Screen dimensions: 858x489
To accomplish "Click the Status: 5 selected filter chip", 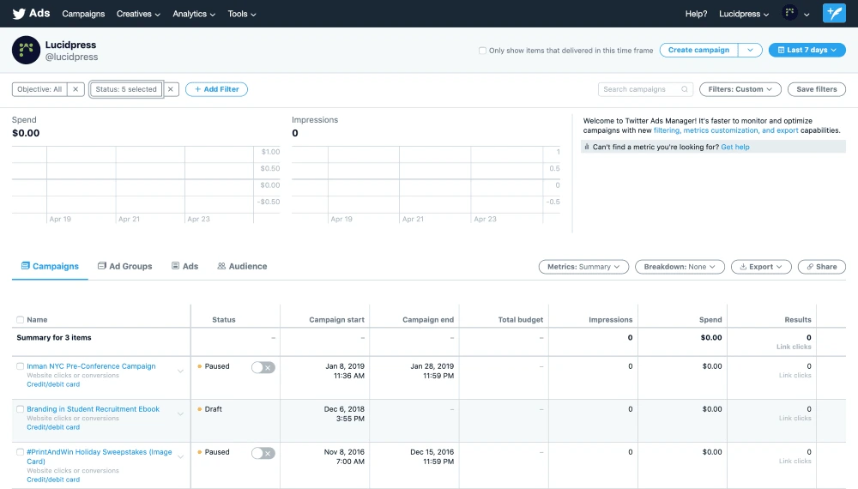I will tap(126, 89).
